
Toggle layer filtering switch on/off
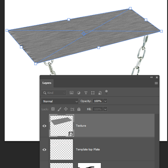[x=106, y=92]
